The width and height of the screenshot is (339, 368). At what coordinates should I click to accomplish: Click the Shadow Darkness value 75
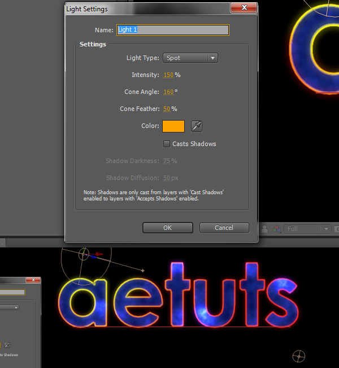(x=167, y=161)
